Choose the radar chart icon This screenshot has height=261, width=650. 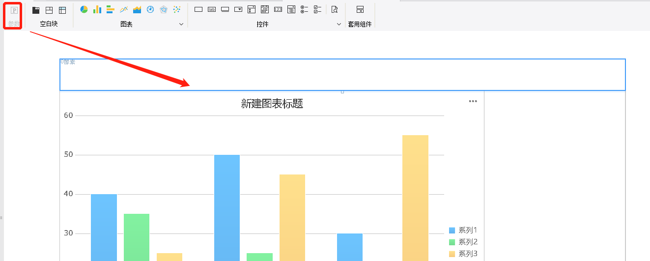click(x=164, y=9)
